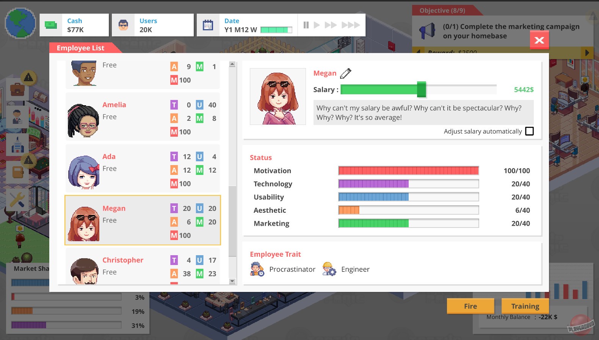
Task: Open the wrench and screwdriver tools menu
Action: 17,199
